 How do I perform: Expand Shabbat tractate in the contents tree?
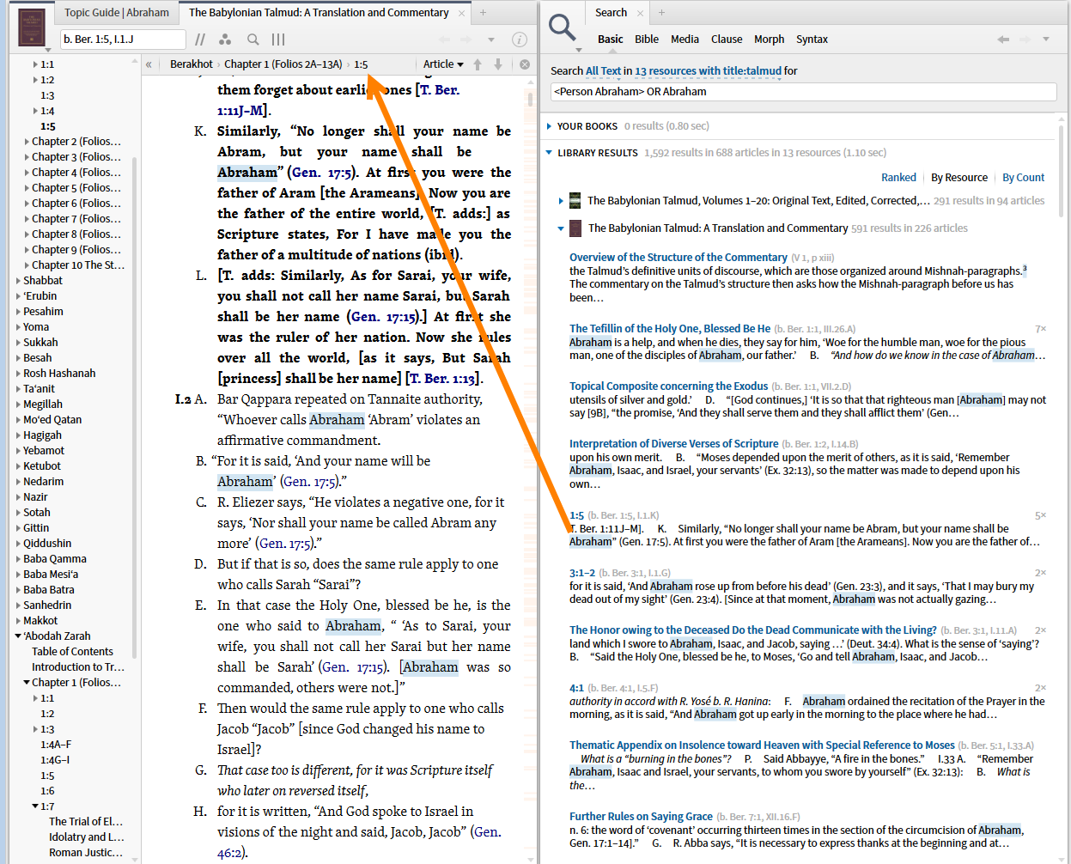tap(19, 281)
